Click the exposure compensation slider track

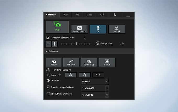coord(76,44)
